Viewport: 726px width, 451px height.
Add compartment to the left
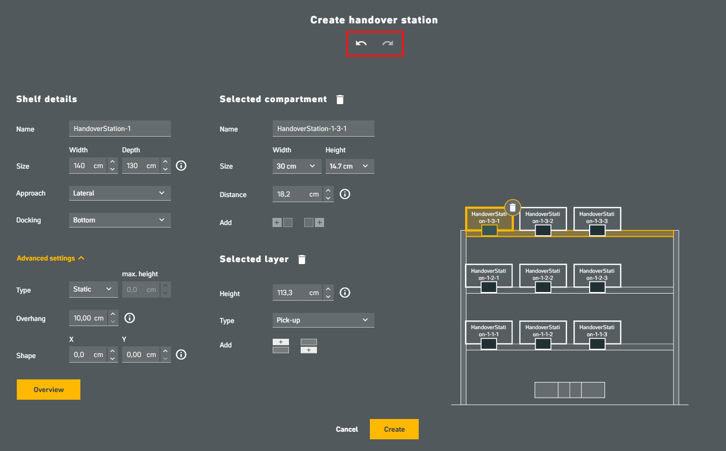click(x=282, y=222)
